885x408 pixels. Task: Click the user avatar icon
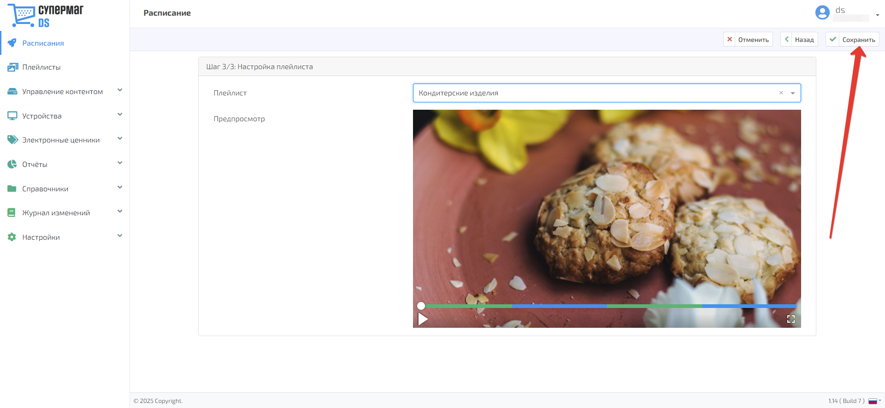click(x=822, y=12)
